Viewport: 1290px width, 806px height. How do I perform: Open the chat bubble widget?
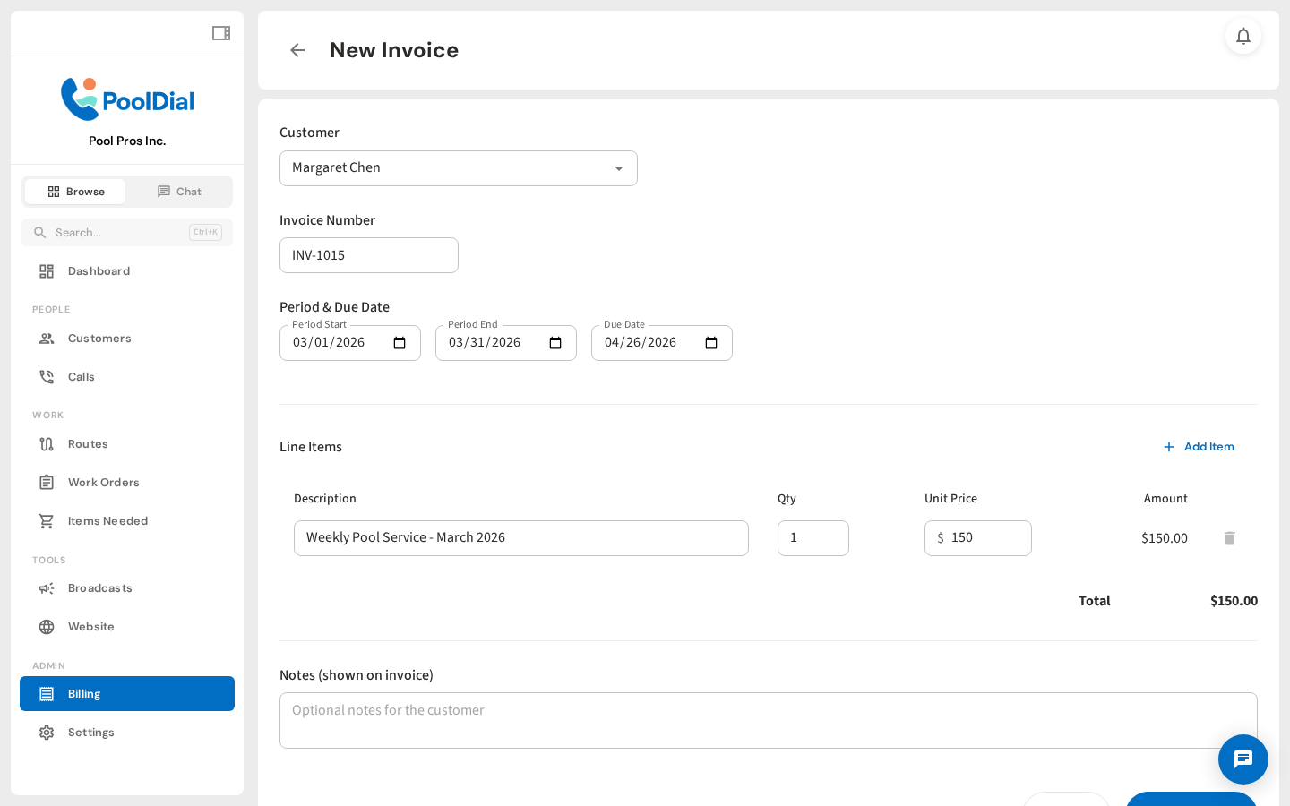(x=1243, y=759)
